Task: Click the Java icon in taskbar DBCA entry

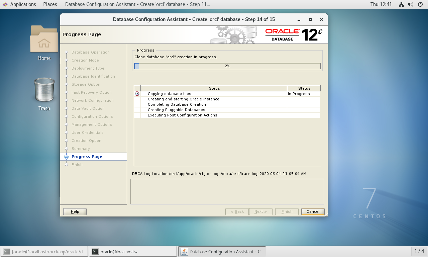Action: click(x=184, y=252)
